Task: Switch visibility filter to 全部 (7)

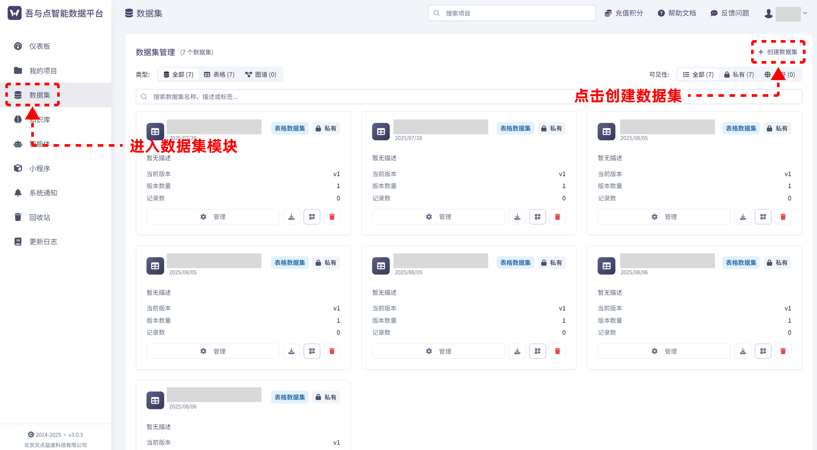Action: point(698,74)
